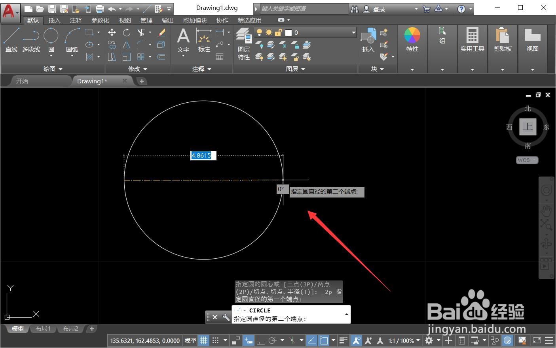The height and width of the screenshot is (348, 556).
Task: Click the WCS coordinate system button
Action: pos(527,160)
